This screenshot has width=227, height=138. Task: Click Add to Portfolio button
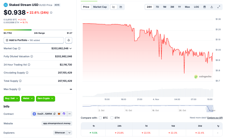34,40
